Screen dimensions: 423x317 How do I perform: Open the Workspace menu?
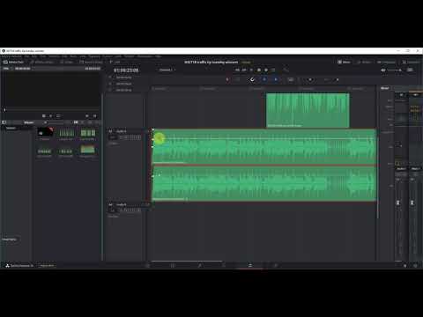tap(145, 56)
